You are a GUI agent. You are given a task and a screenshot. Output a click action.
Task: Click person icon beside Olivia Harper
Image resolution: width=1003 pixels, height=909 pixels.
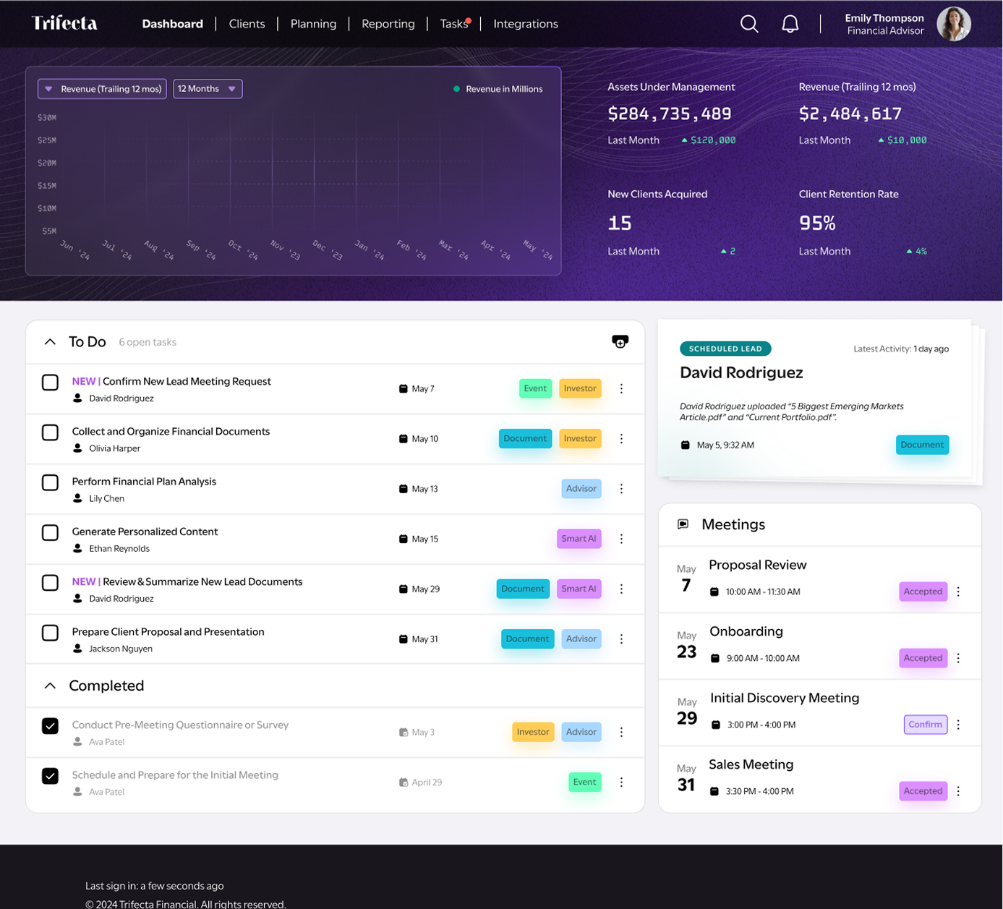(x=77, y=448)
